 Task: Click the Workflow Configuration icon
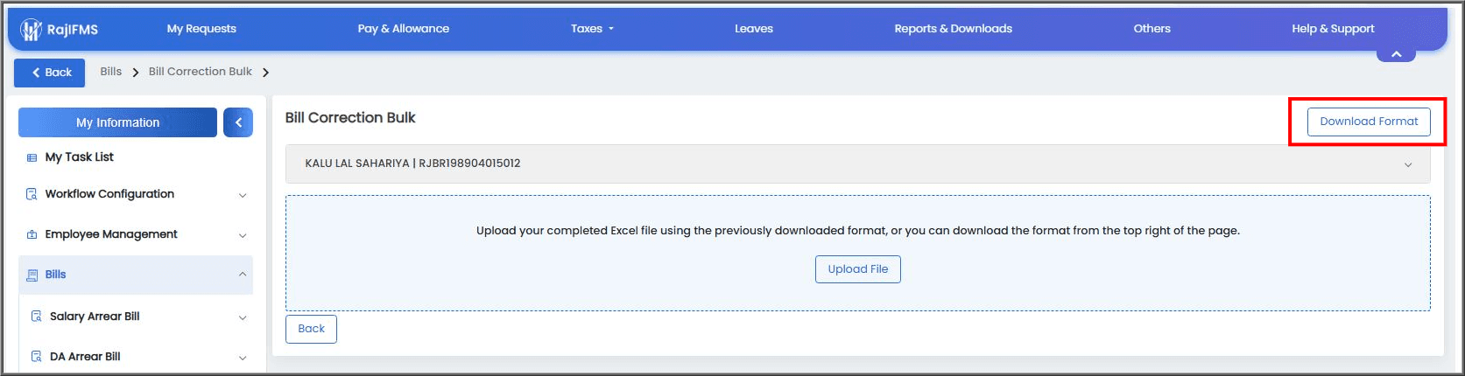point(32,194)
